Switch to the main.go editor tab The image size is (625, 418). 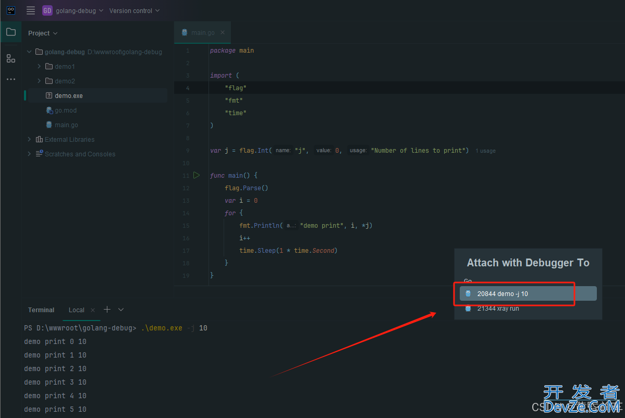pyautogui.click(x=202, y=33)
